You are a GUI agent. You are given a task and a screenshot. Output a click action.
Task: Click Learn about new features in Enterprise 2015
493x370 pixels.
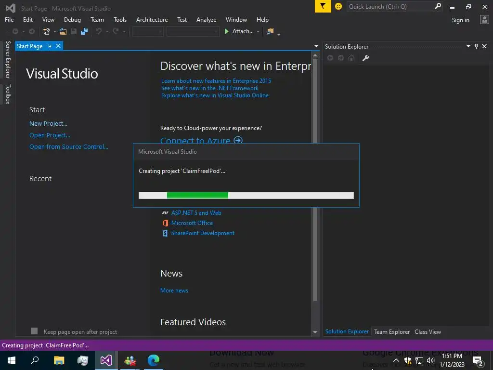(x=216, y=81)
